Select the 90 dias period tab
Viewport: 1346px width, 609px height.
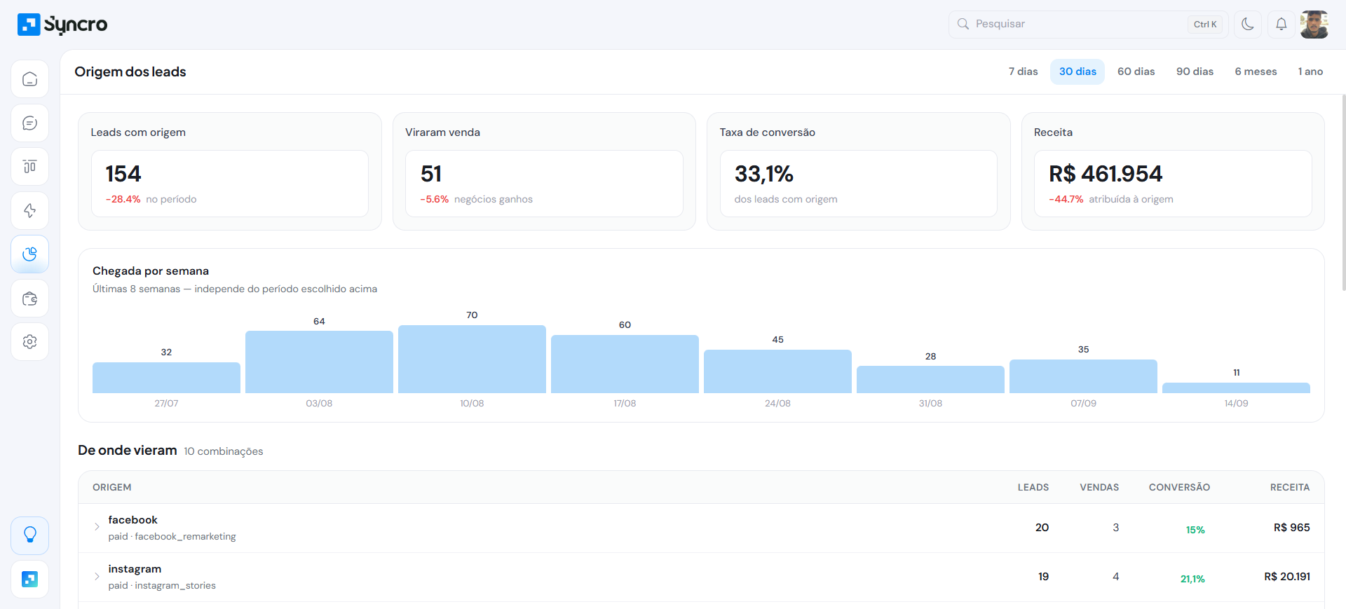coord(1195,71)
